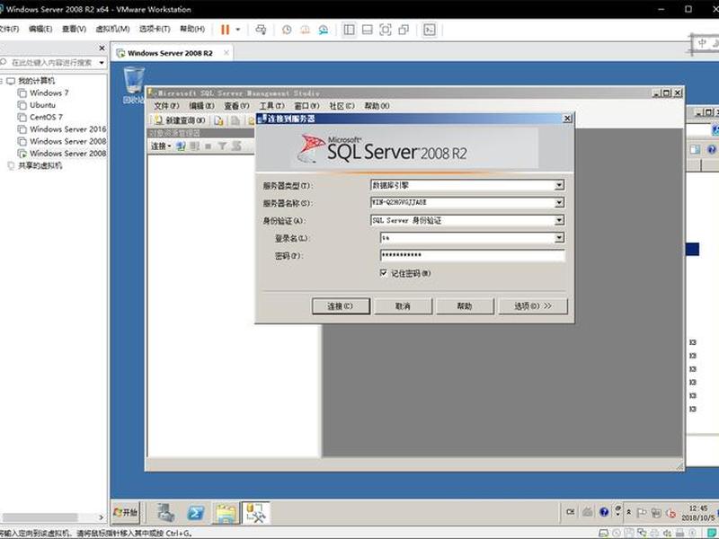This screenshot has height=539, width=719.
Task: Collapse the 我的计算机 tree node
Action: point(2,81)
